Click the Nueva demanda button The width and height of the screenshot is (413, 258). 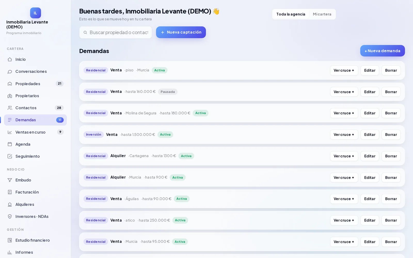coord(383,51)
